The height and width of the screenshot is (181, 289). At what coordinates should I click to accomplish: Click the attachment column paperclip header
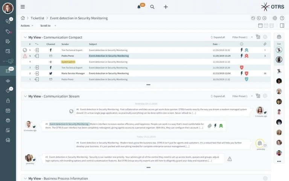(265, 44)
